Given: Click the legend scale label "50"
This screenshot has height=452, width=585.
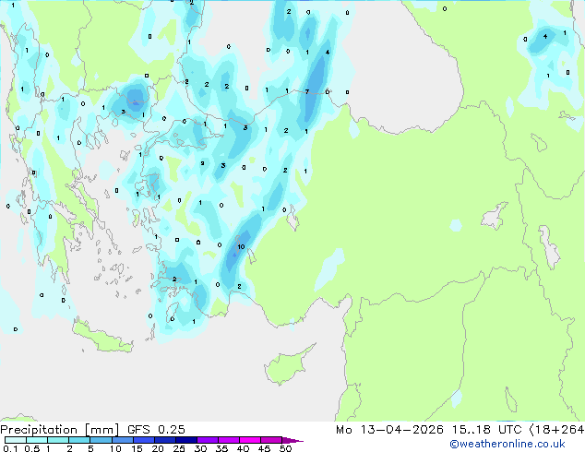Looking at the screenshot, I should (285, 448).
